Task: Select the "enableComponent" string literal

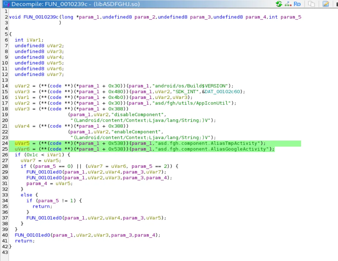Action: click(x=139, y=132)
